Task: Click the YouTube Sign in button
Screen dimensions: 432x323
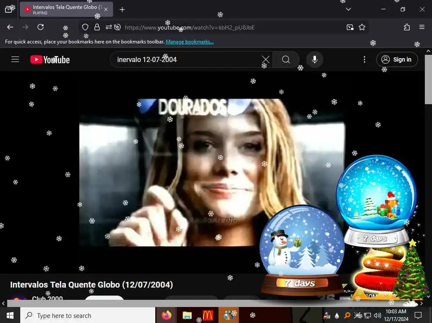Action: 397,59
